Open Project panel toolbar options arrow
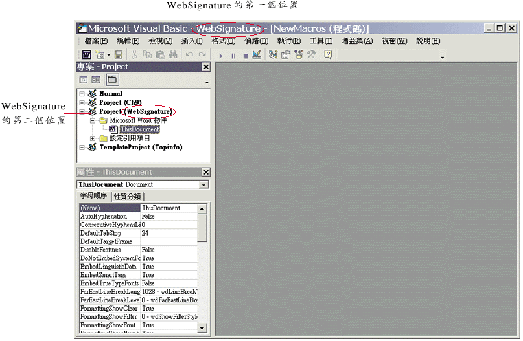Viewport: 523px width, 341px height. tap(207, 82)
